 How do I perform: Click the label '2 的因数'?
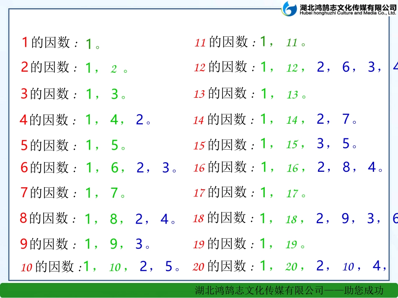(x=45, y=67)
